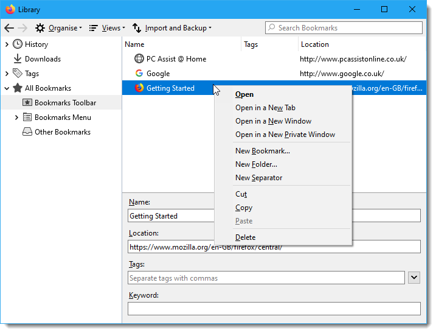Click the Bookmarks Menu list icon

27,117
